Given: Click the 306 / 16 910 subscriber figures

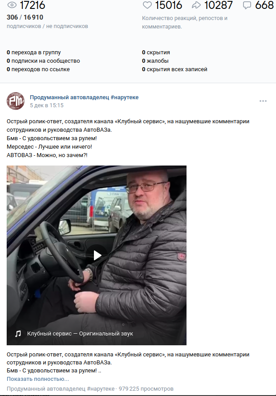Looking at the screenshot, I should pos(25,17).
